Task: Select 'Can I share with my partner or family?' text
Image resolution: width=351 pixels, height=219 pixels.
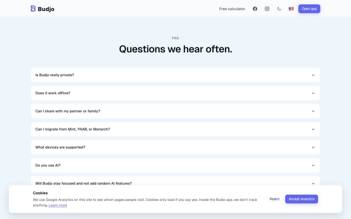Action: (x=68, y=111)
